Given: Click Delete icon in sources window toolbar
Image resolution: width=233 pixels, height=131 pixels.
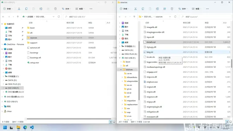Looking at the screenshot, I should click(x=172, y=9).
